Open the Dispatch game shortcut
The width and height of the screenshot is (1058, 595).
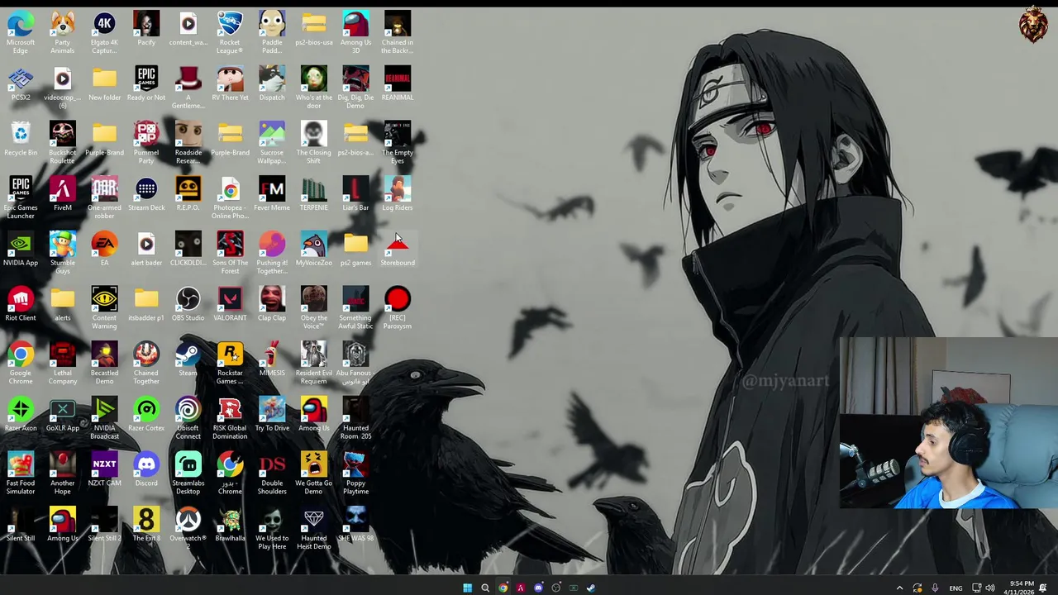(272, 84)
